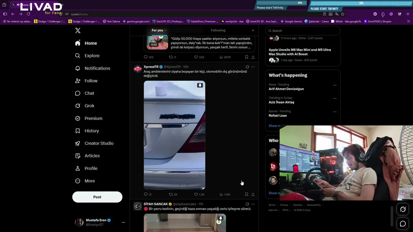Screen dimensions: 413x232
Task: Open the Rafael Leao trending topic
Action: click(x=278, y=115)
